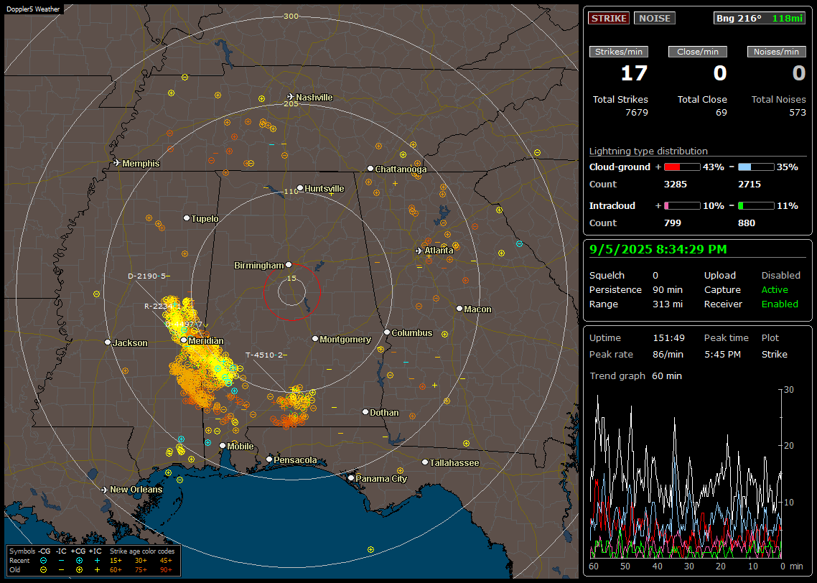Image resolution: width=817 pixels, height=583 pixels.
Task: Click negative cloud-ground blue percentage bar
Action: (x=756, y=167)
